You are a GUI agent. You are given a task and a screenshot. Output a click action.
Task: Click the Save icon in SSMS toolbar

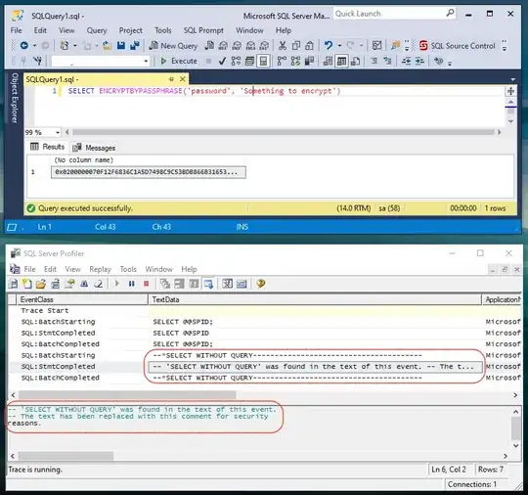coord(121,46)
